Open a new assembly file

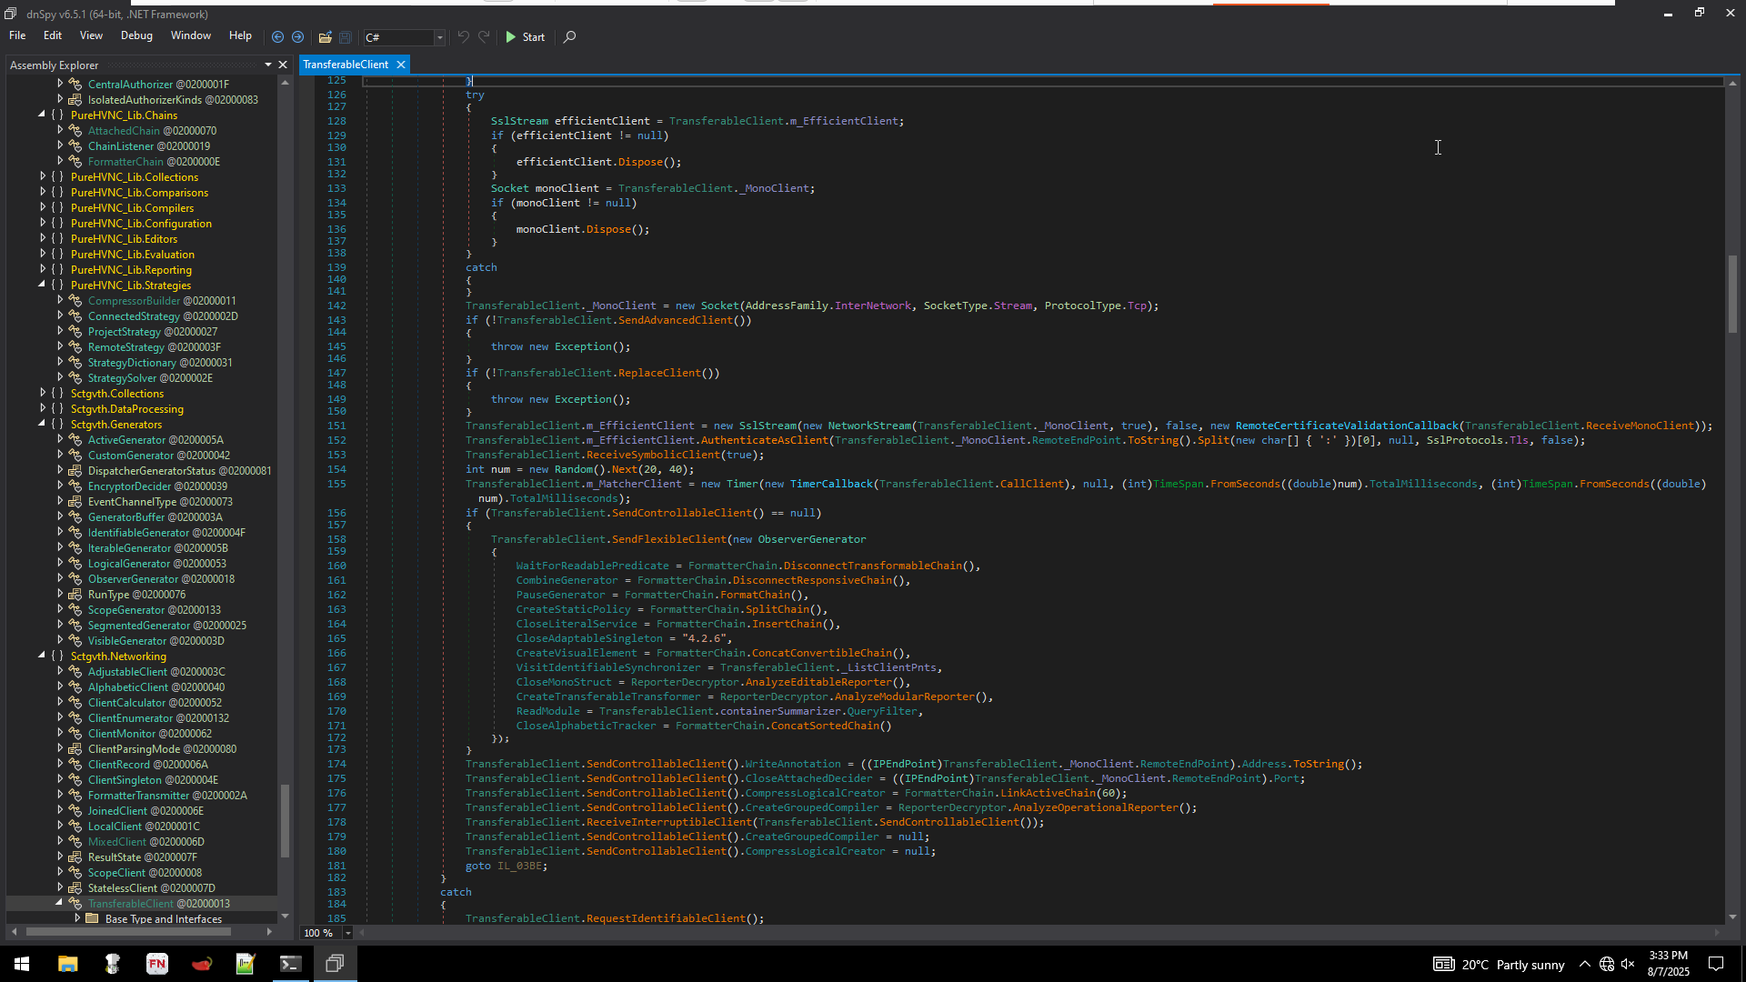tap(325, 37)
